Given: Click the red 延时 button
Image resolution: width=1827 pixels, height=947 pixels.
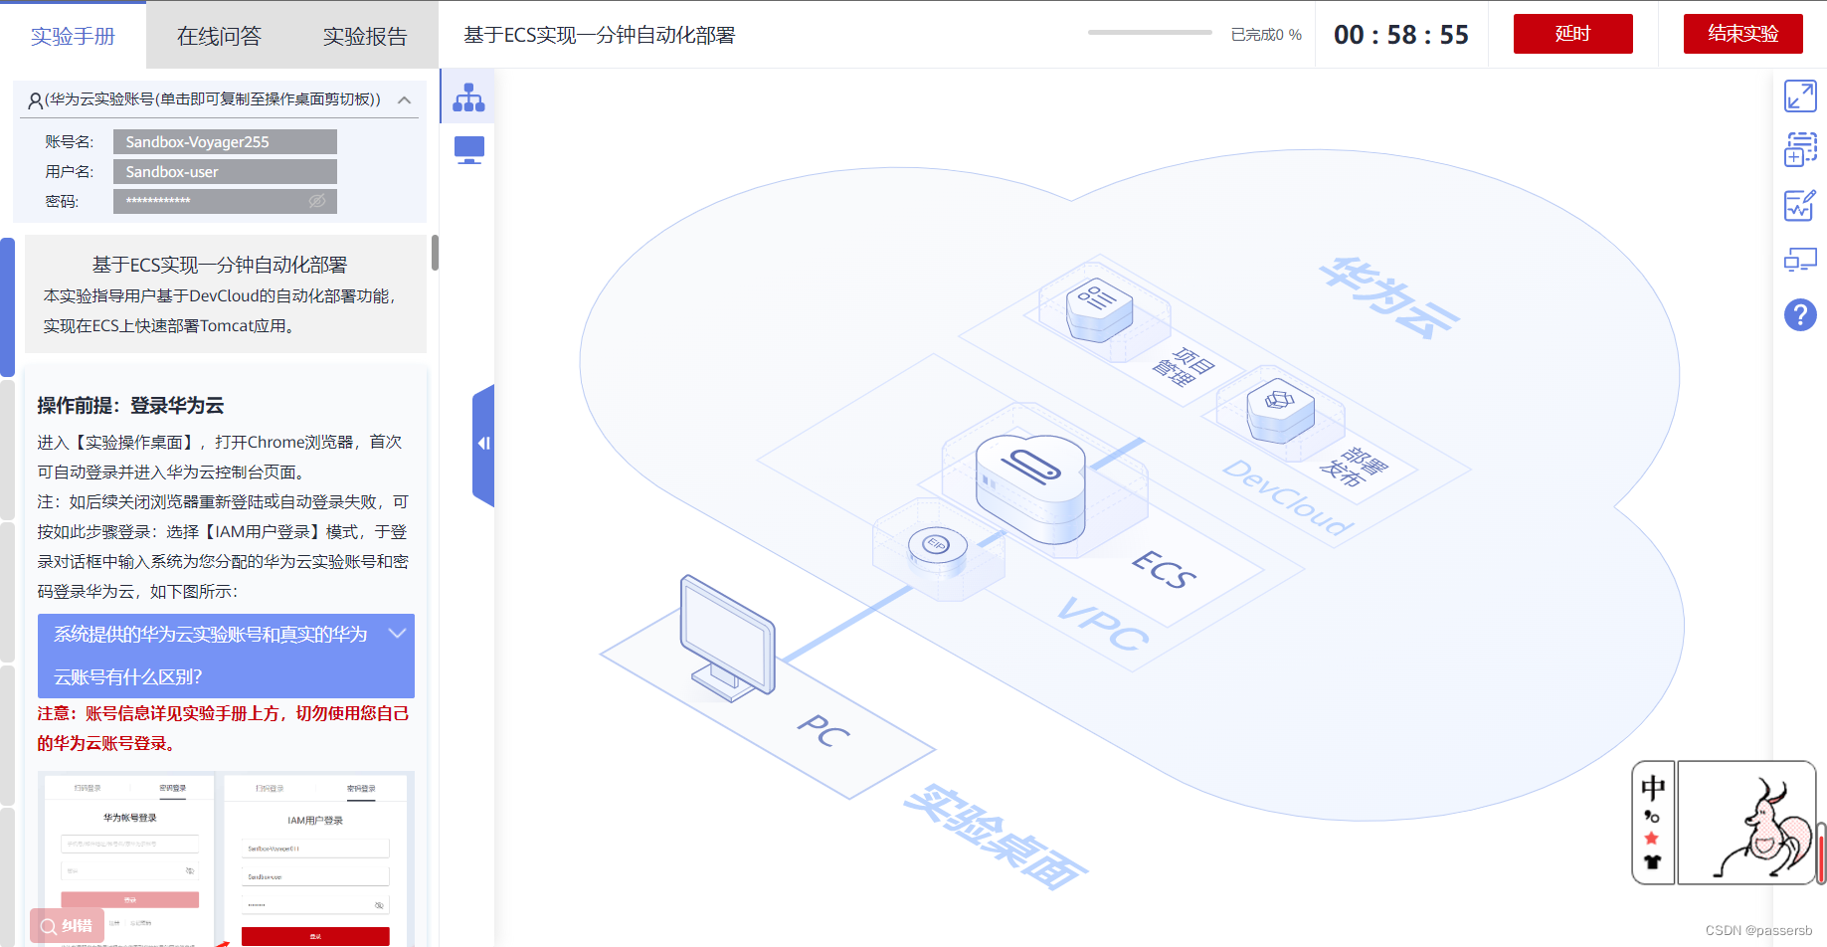Looking at the screenshot, I should point(1572,34).
